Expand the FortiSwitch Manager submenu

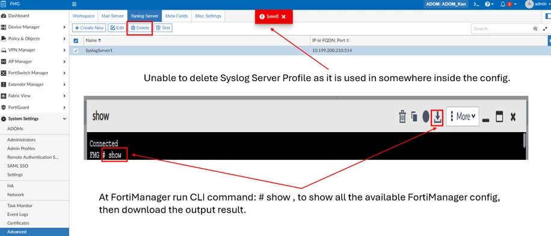point(64,73)
